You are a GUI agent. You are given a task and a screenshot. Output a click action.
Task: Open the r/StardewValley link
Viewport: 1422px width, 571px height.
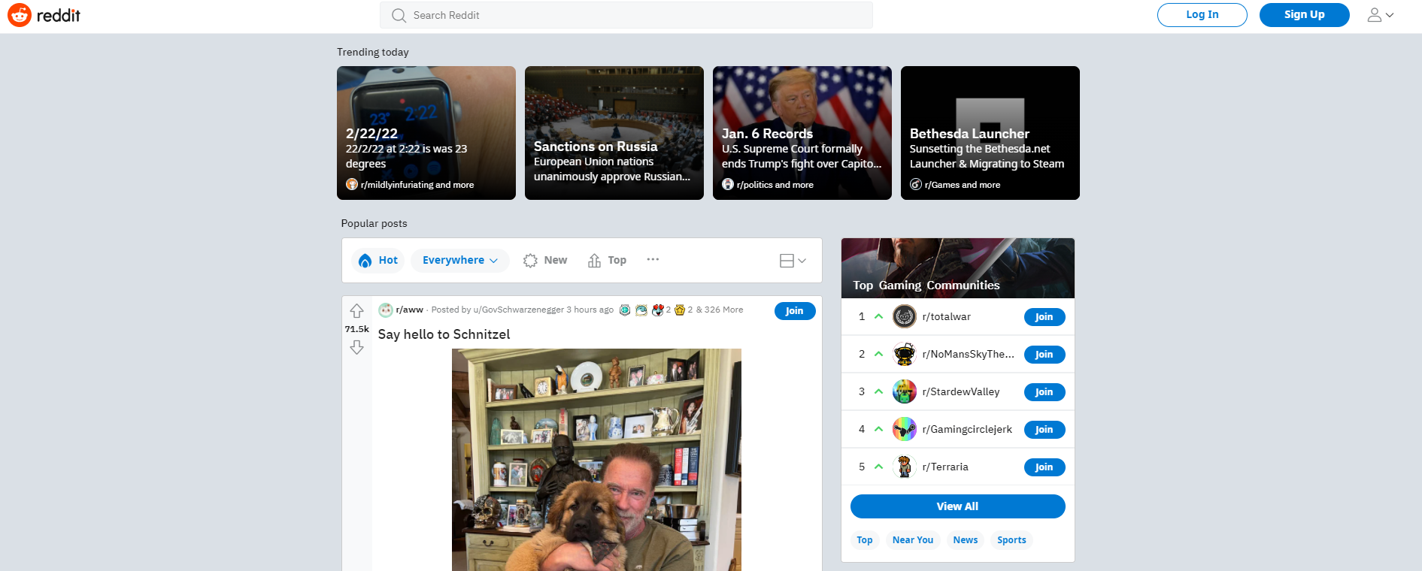point(961,392)
